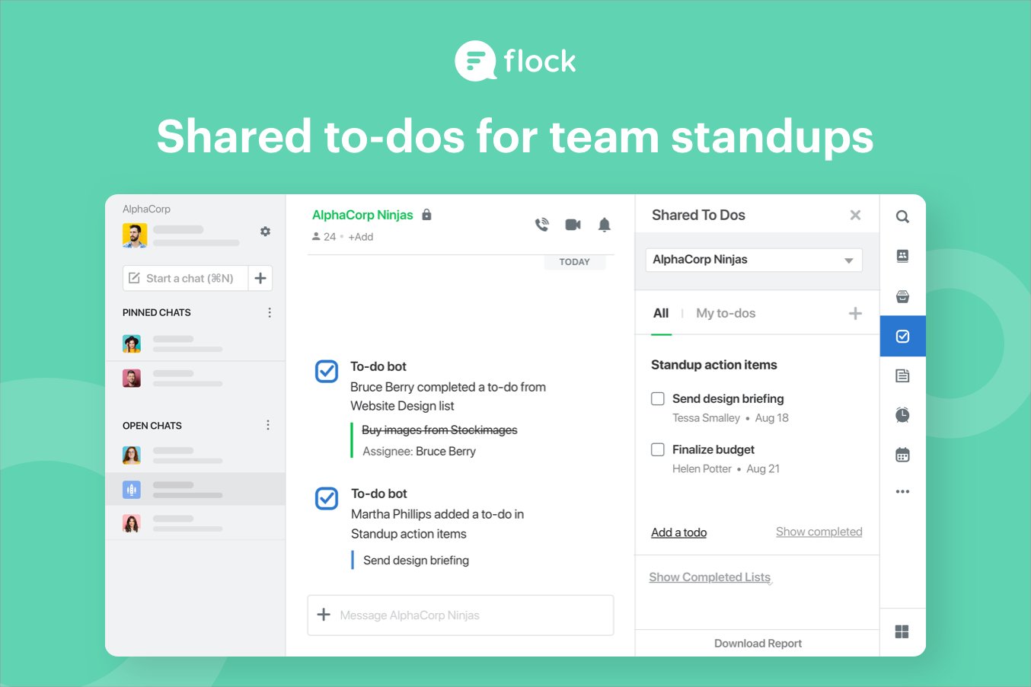Viewport: 1031px width, 687px height.
Task: Click the Show completed link
Action: click(819, 532)
